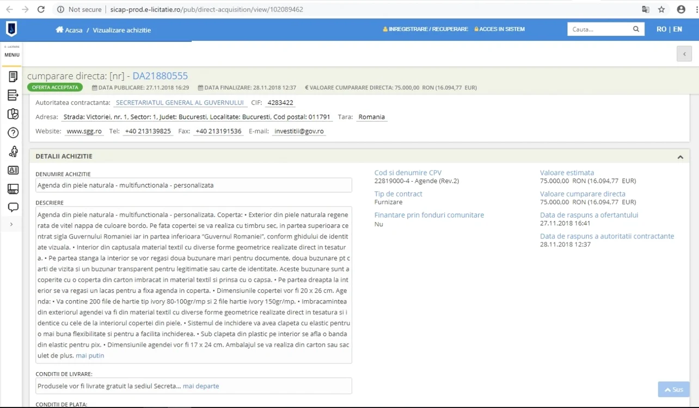This screenshot has height=408, width=699.
Task: Click the Denumire Achizitie name field
Action: click(x=194, y=186)
